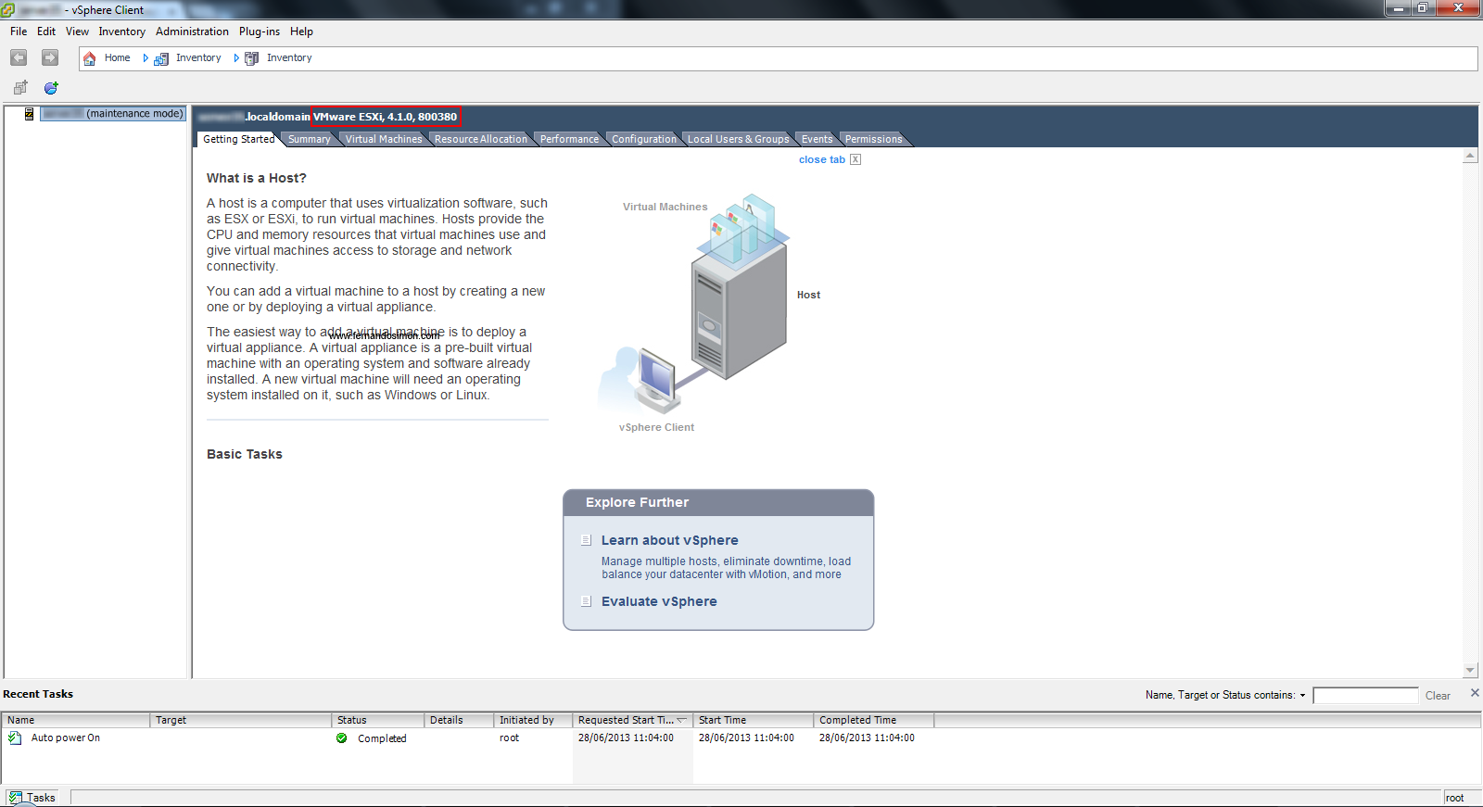Open the View menu

coord(77,32)
